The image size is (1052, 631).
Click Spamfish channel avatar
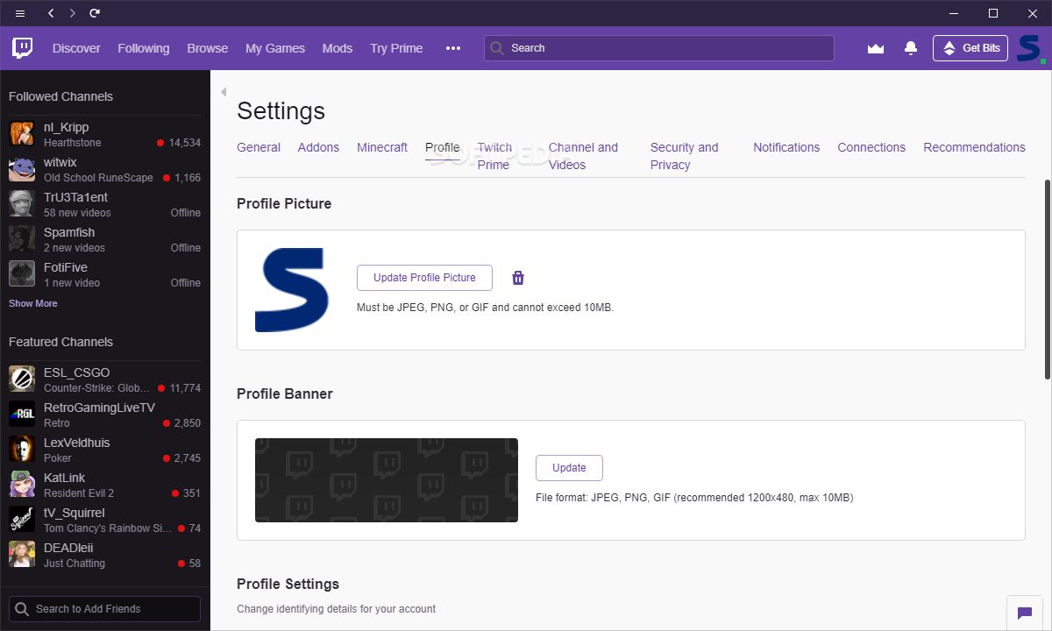tap(22, 239)
